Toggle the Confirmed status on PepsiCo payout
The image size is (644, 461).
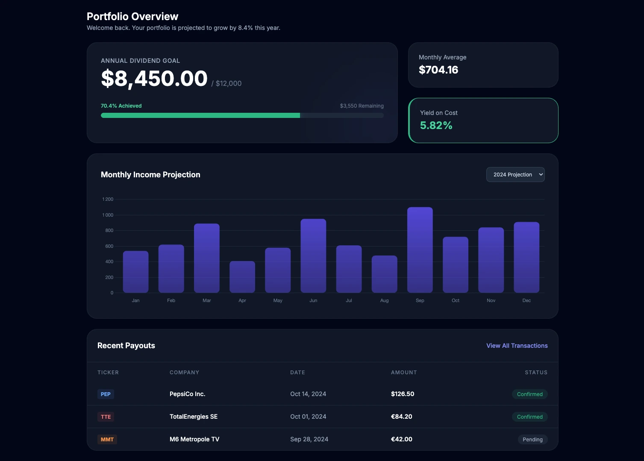click(x=529, y=394)
